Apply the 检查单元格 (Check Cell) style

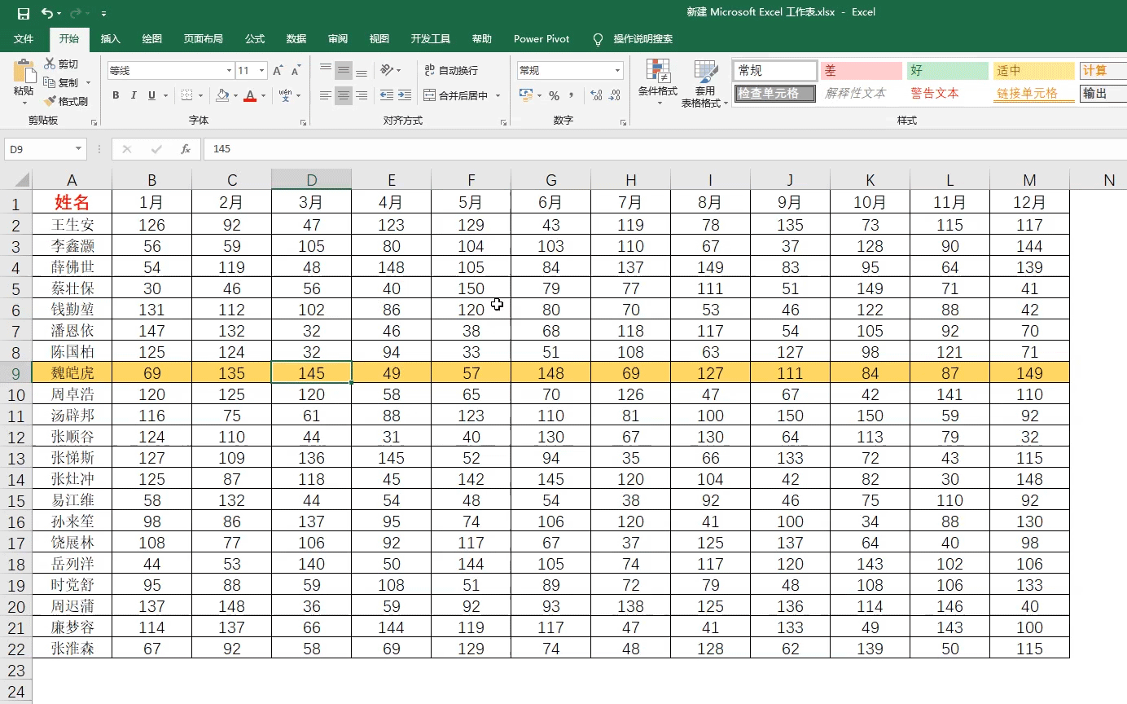(x=775, y=94)
